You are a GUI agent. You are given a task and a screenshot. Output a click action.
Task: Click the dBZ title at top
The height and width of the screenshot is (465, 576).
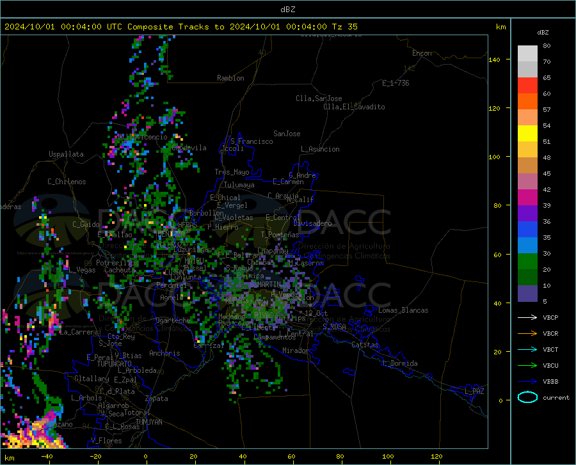[x=287, y=10]
